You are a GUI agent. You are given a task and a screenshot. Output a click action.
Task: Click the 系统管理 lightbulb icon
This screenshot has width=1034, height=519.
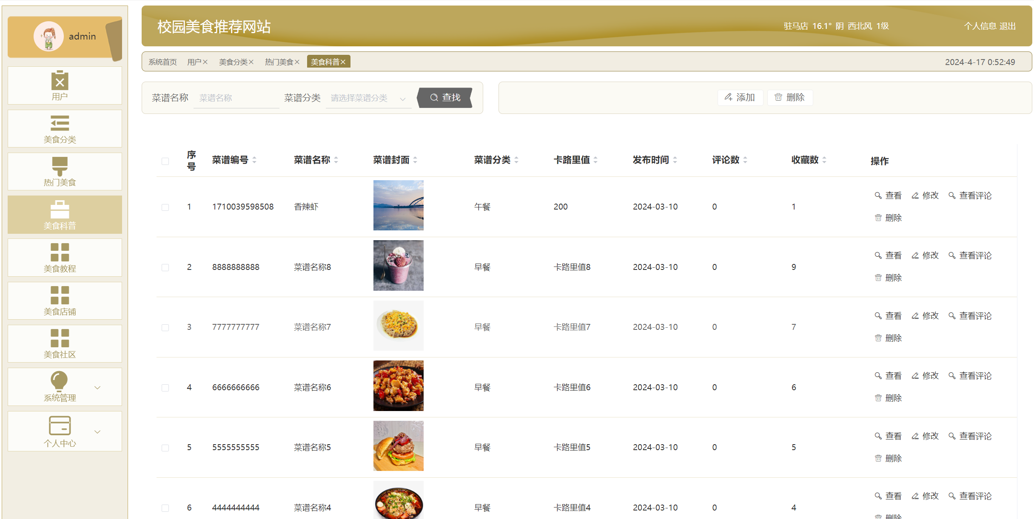(x=59, y=381)
